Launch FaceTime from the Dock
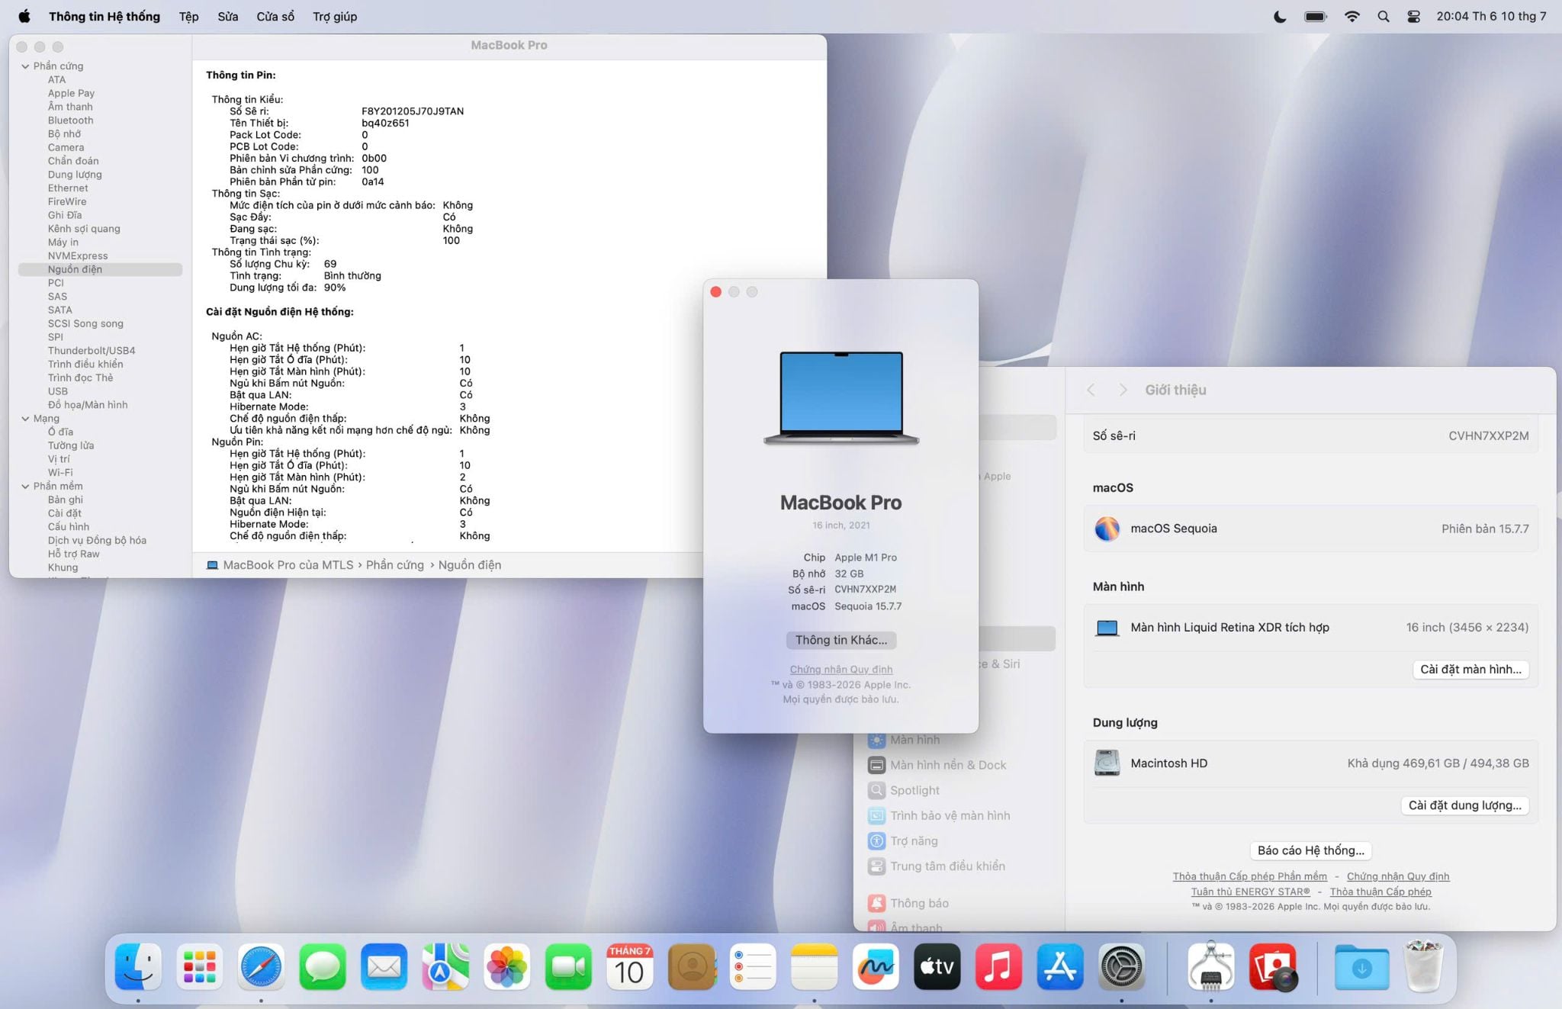 click(568, 966)
